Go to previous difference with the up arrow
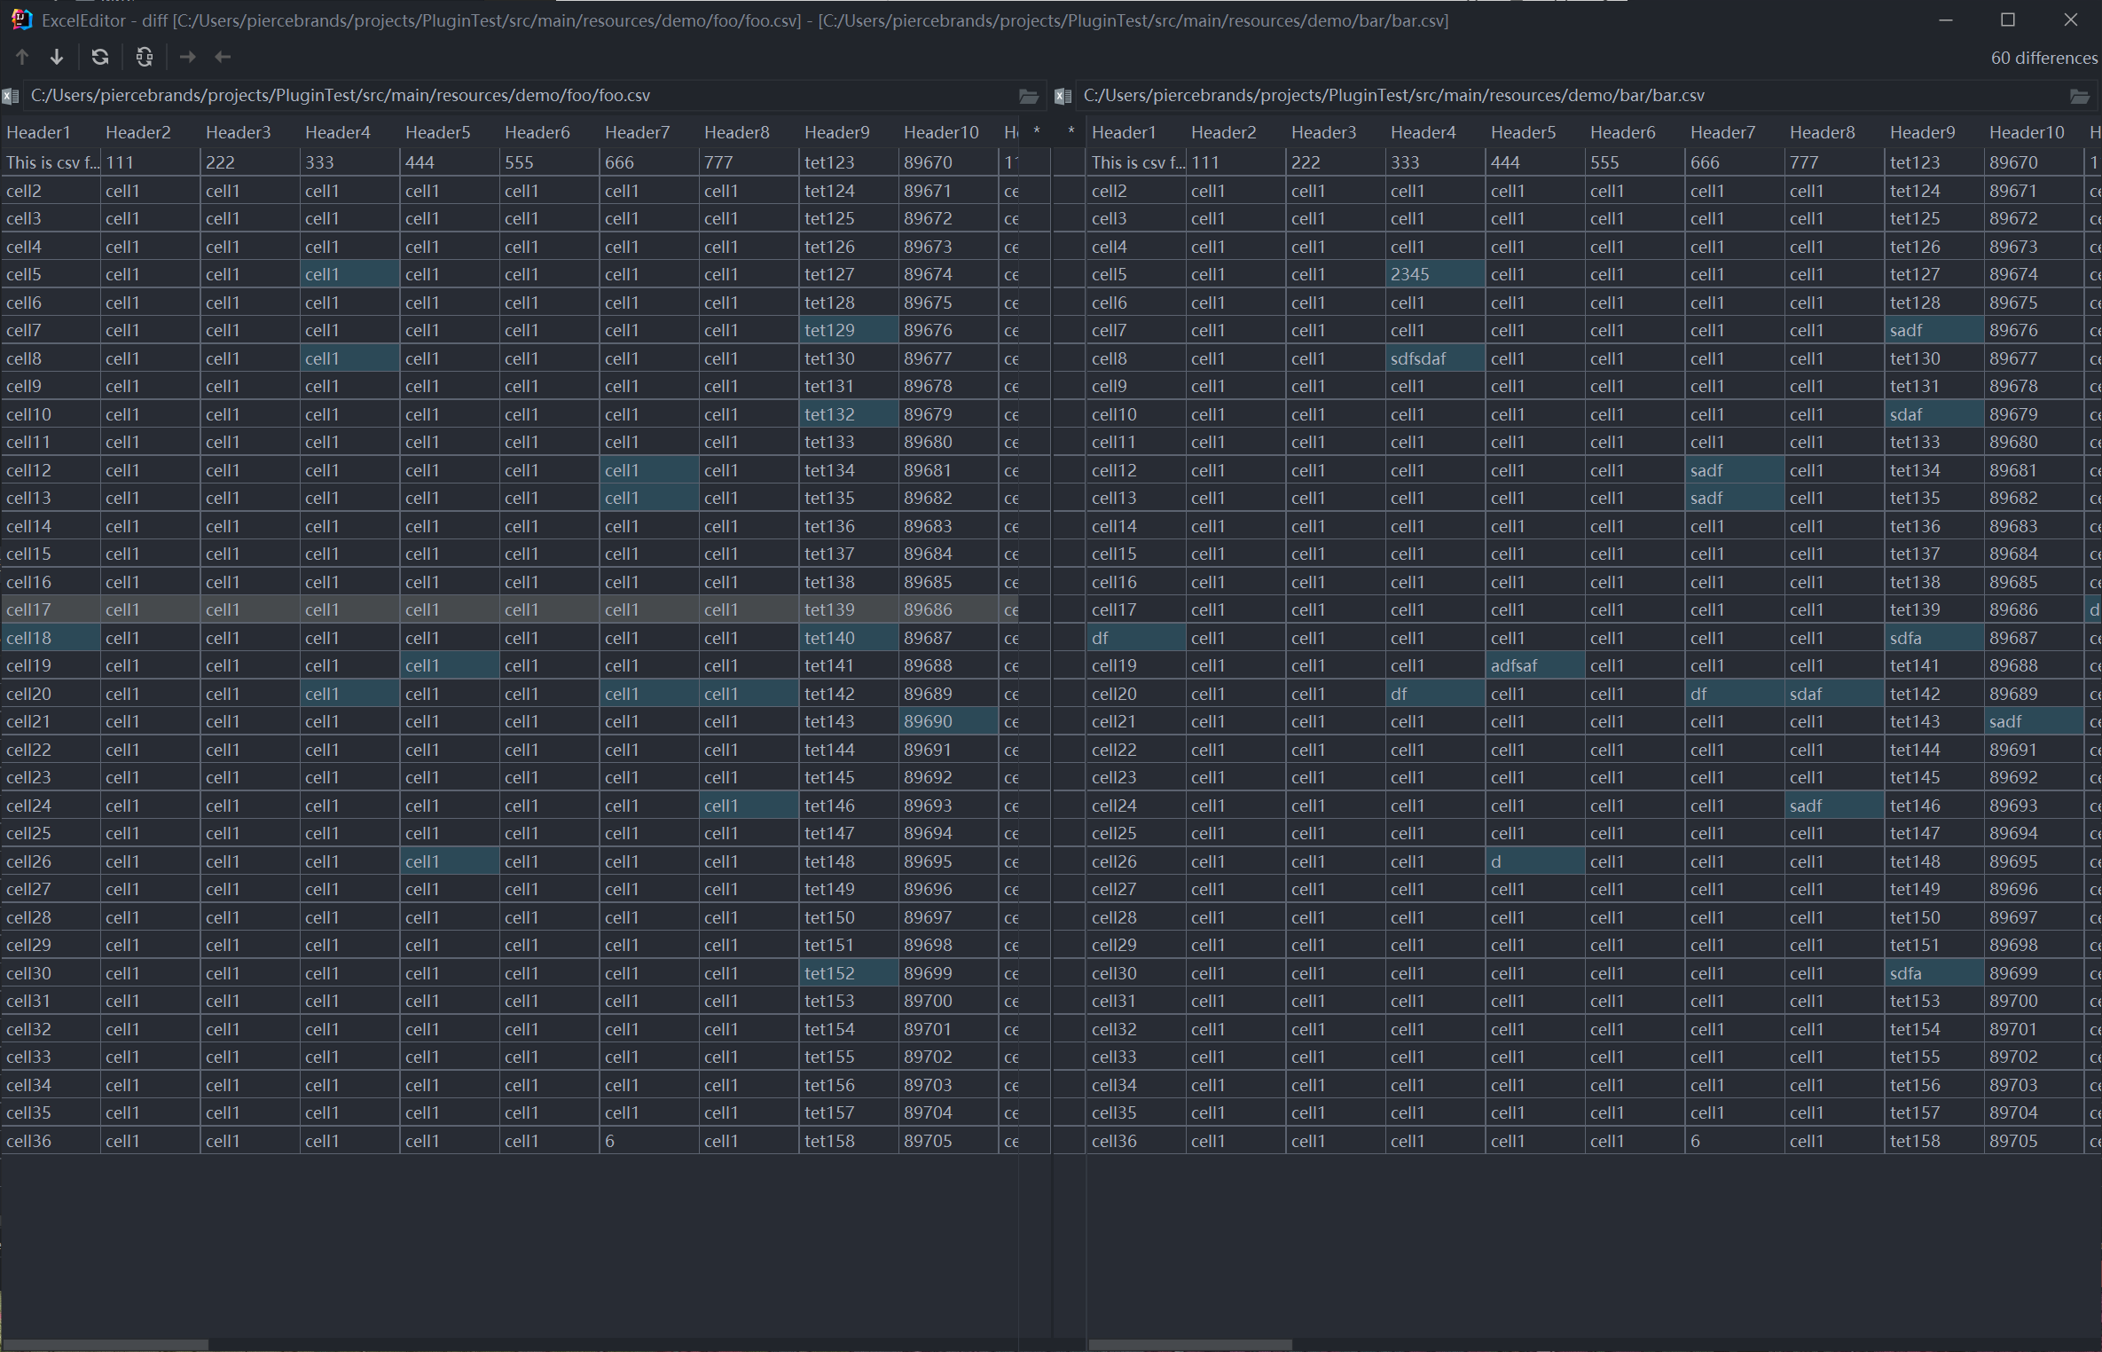2102x1352 pixels. [22, 58]
